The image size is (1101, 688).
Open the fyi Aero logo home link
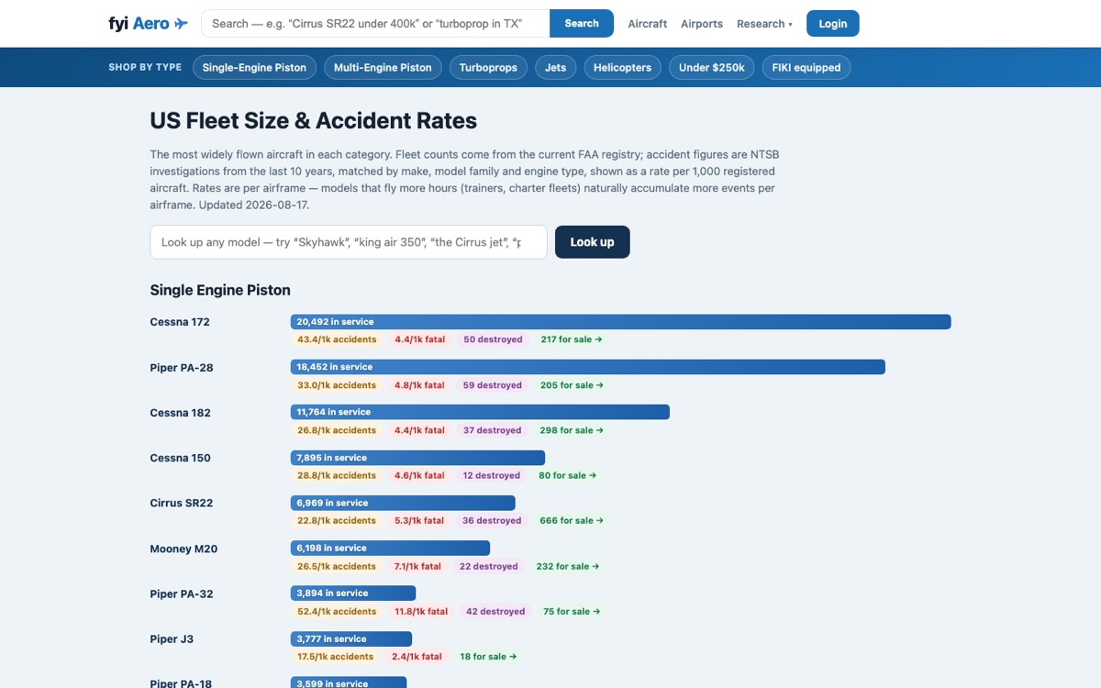(148, 23)
